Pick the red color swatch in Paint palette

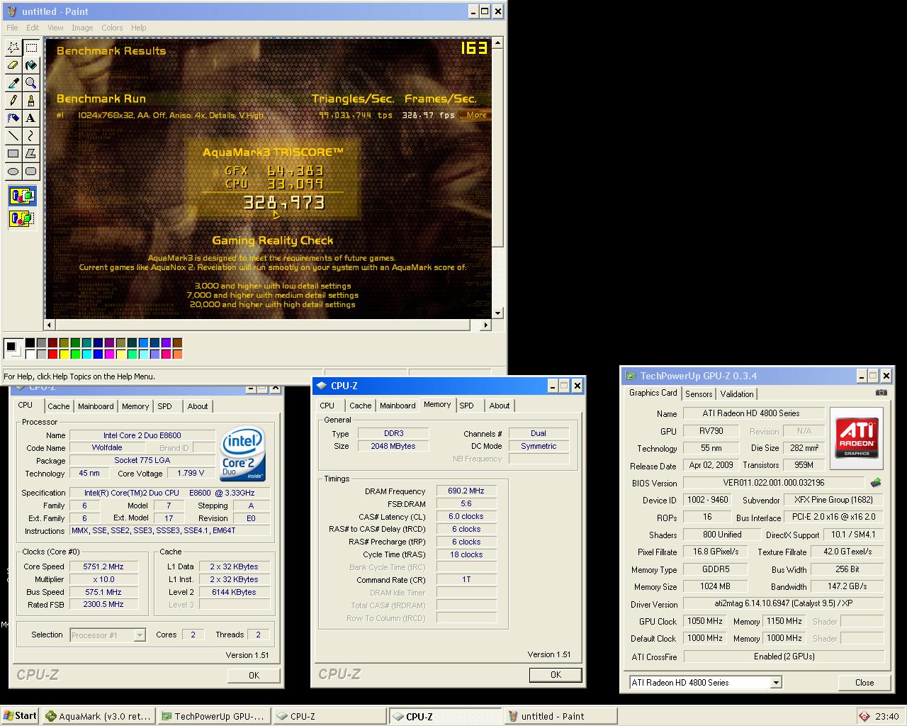52,354
